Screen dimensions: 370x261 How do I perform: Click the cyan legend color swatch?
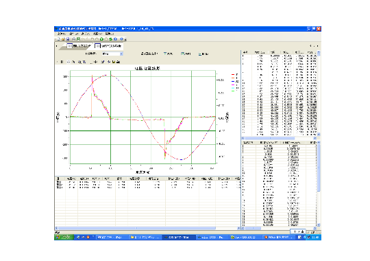pos(233,88)
